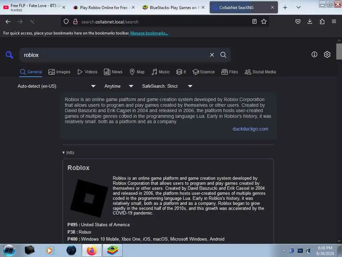Open BlueStacks from the taskbar
Viewport: 342px width, 257px height.
click(112, 250)
